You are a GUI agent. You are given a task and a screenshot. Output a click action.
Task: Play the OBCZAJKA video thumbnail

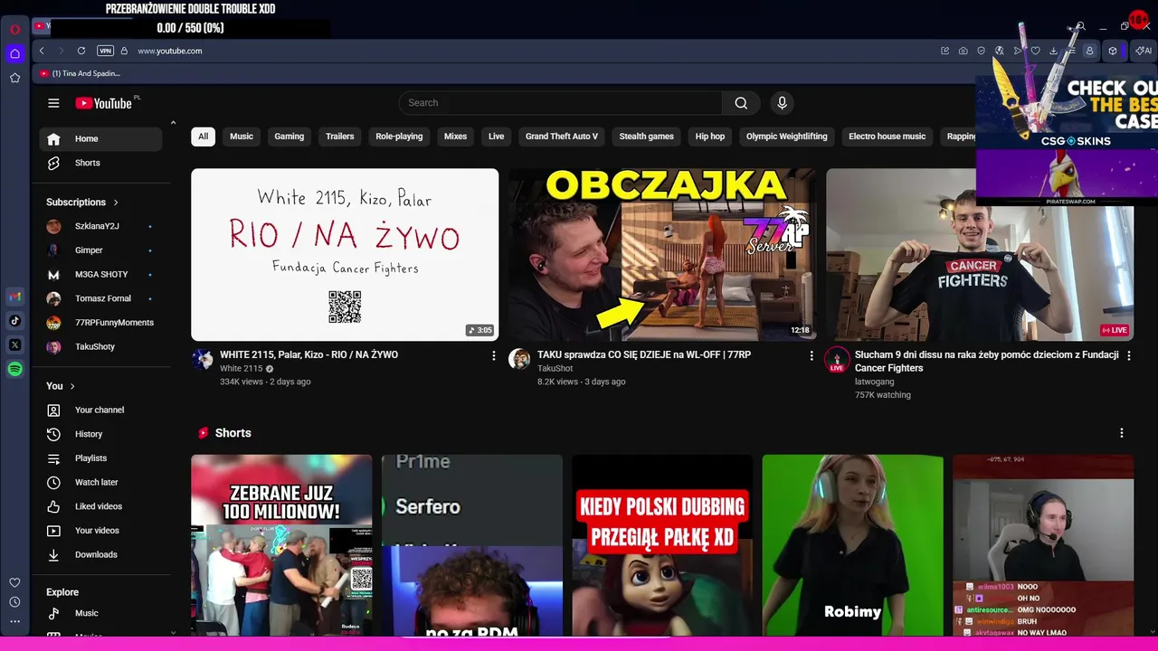coord(662,255)
